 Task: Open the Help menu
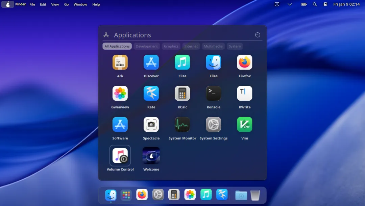pyautogui.click(x=96, y=4)
